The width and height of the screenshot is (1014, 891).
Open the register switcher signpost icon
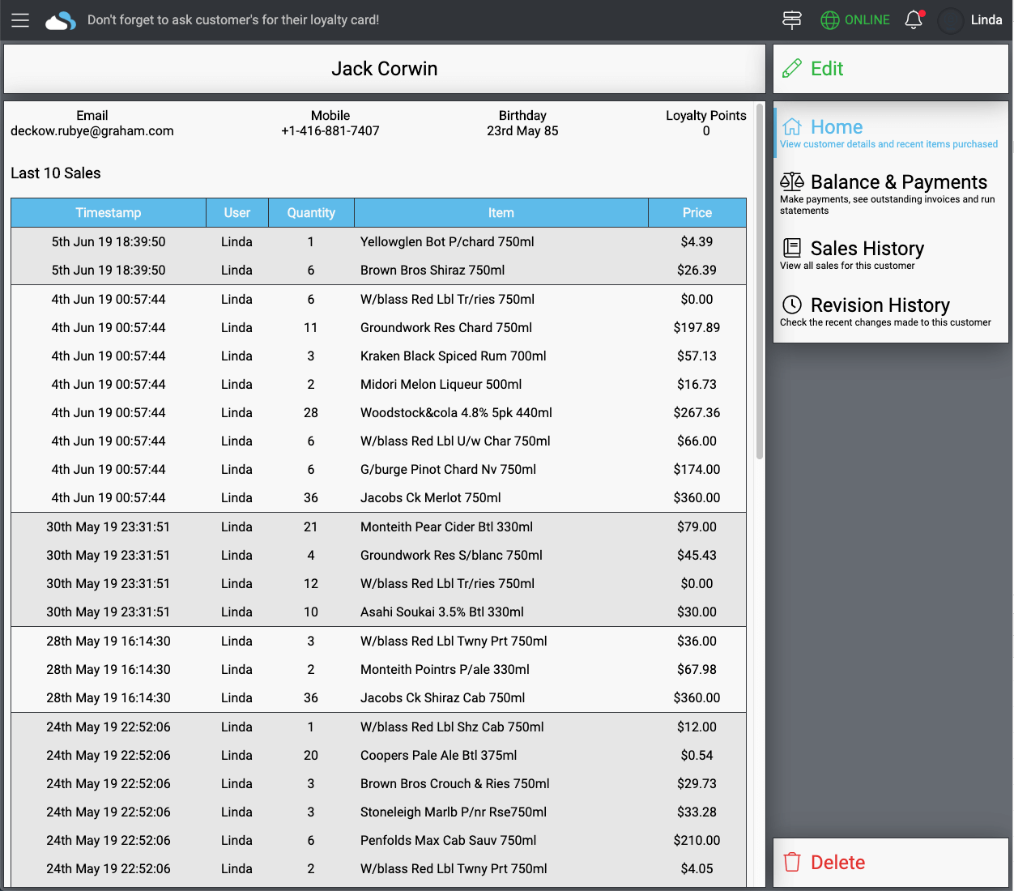point(792,20)
